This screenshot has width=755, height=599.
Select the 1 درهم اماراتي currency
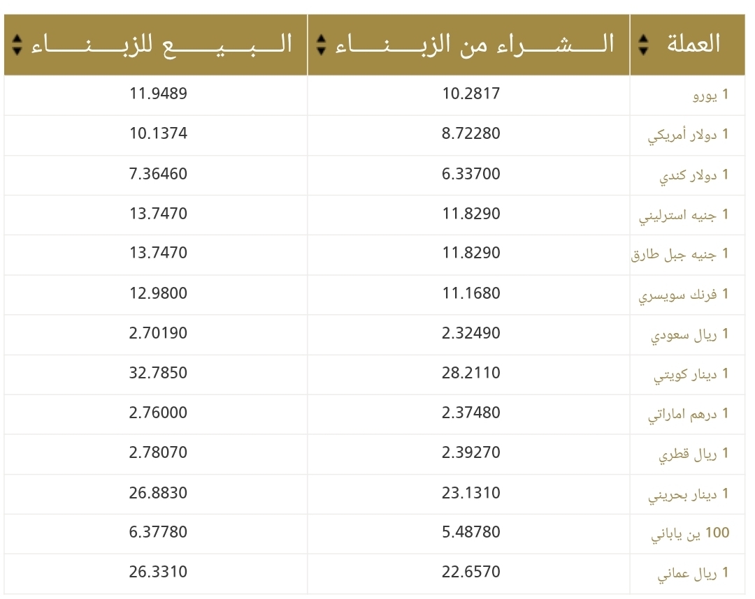point(688,414)
